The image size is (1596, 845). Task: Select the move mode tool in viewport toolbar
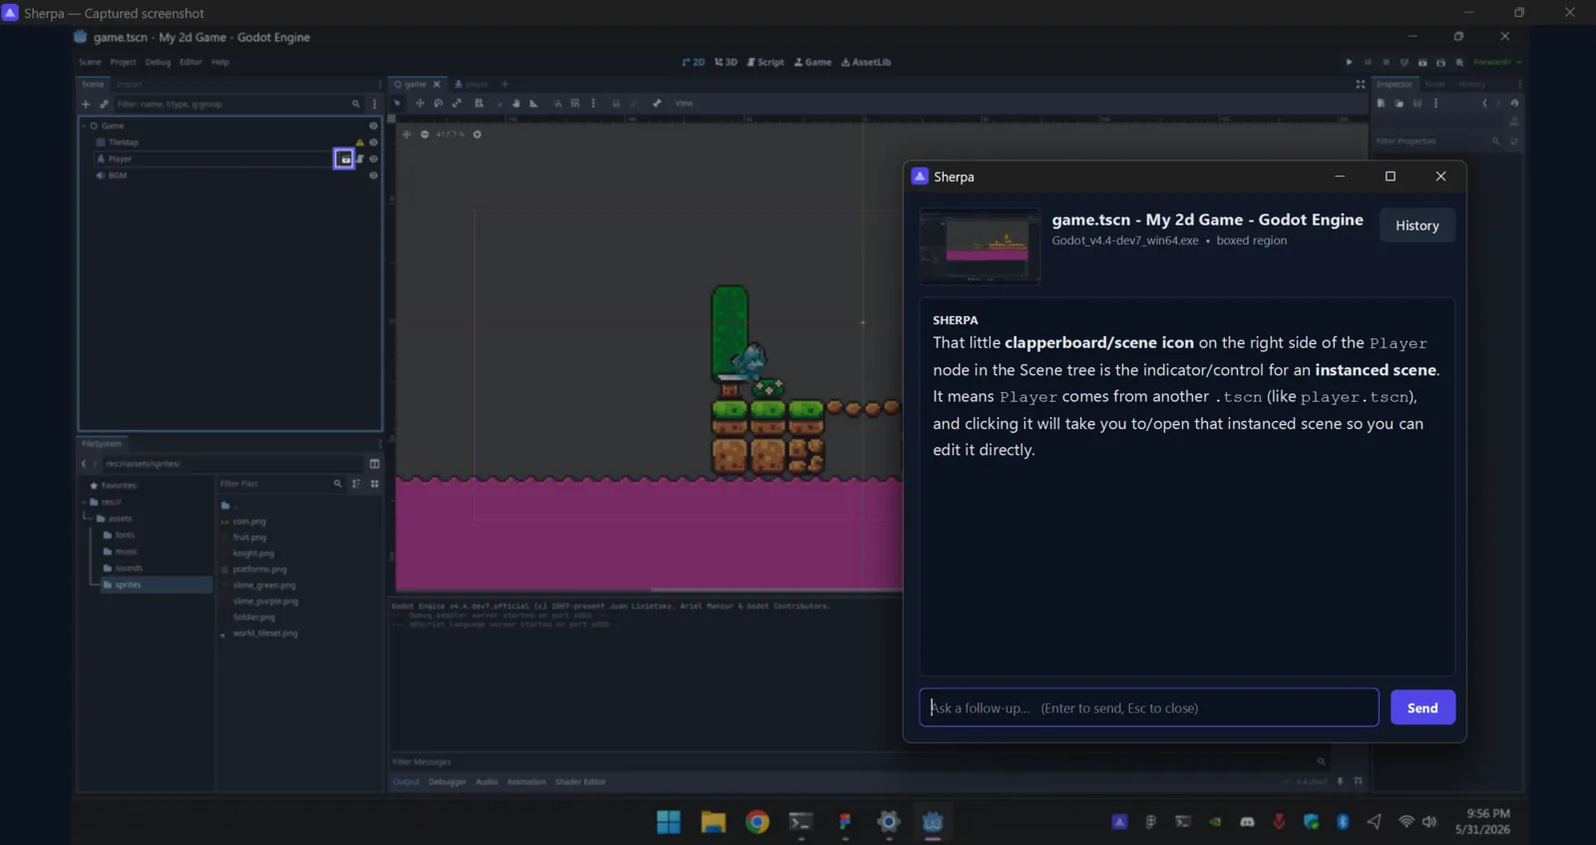420,103
